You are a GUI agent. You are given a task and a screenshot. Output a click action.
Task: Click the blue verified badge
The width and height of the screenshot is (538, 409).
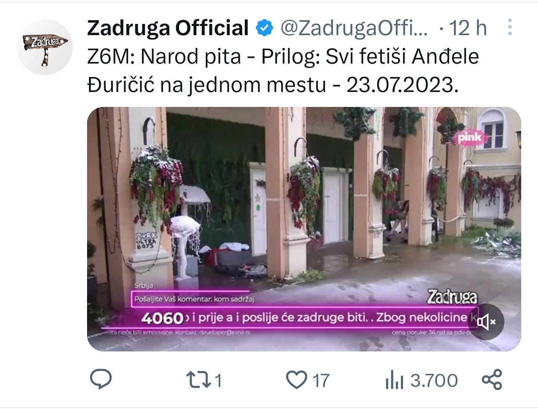pyautogui.click(x=265, y=28)
